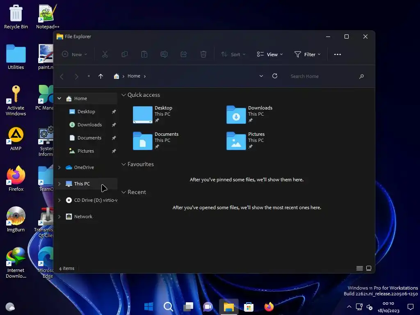Screen dimensions: 420x315
Task: Select ImgBurn desktop shortcut
Action: [16, 219]
